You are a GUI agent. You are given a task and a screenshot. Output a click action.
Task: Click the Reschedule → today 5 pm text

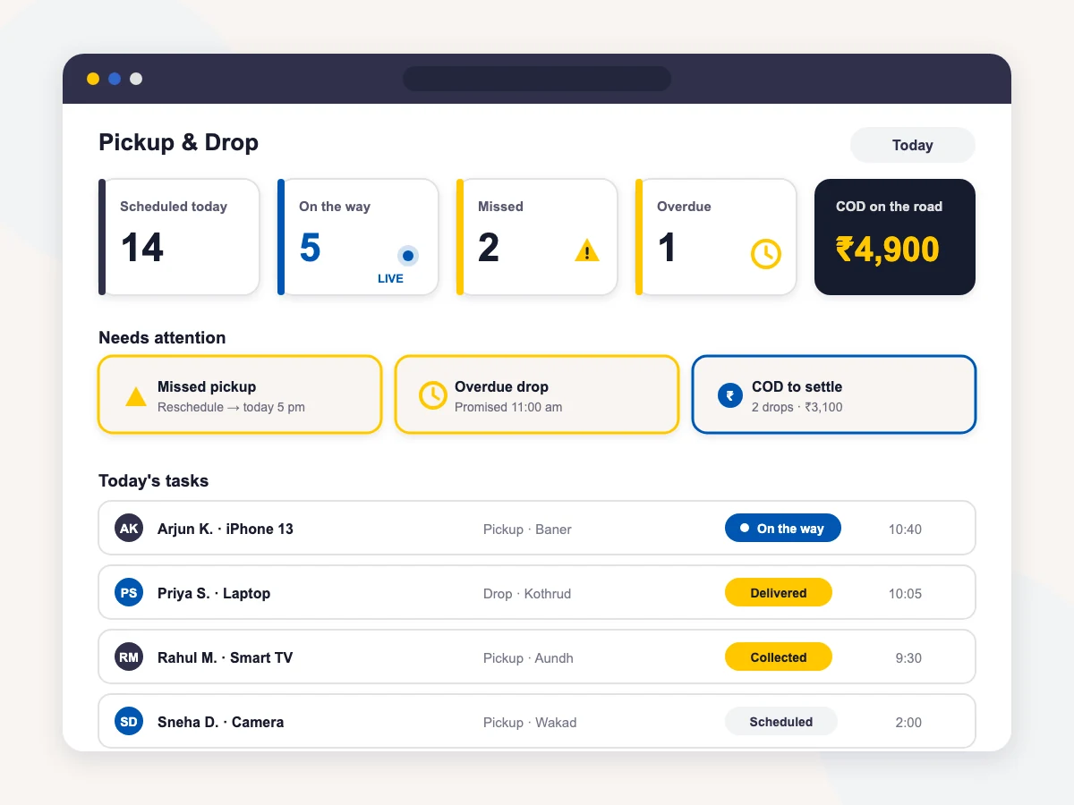231,407
